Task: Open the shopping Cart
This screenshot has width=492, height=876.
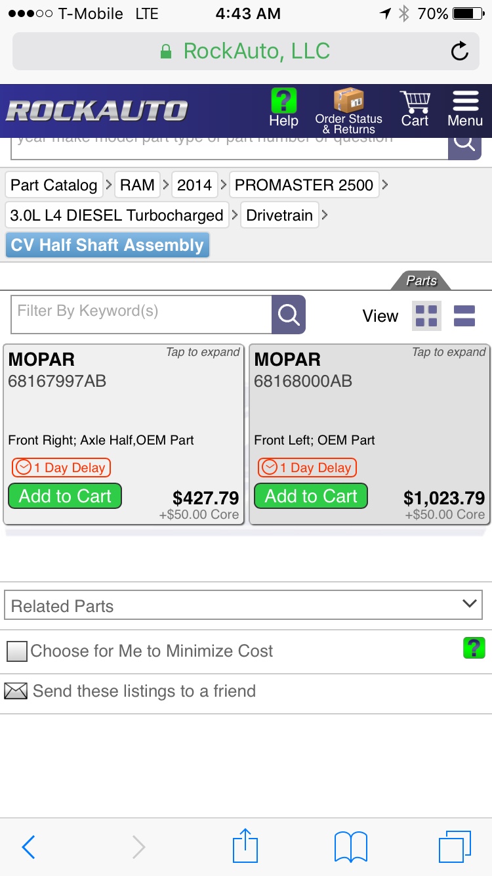Action: tap(415, 108)
